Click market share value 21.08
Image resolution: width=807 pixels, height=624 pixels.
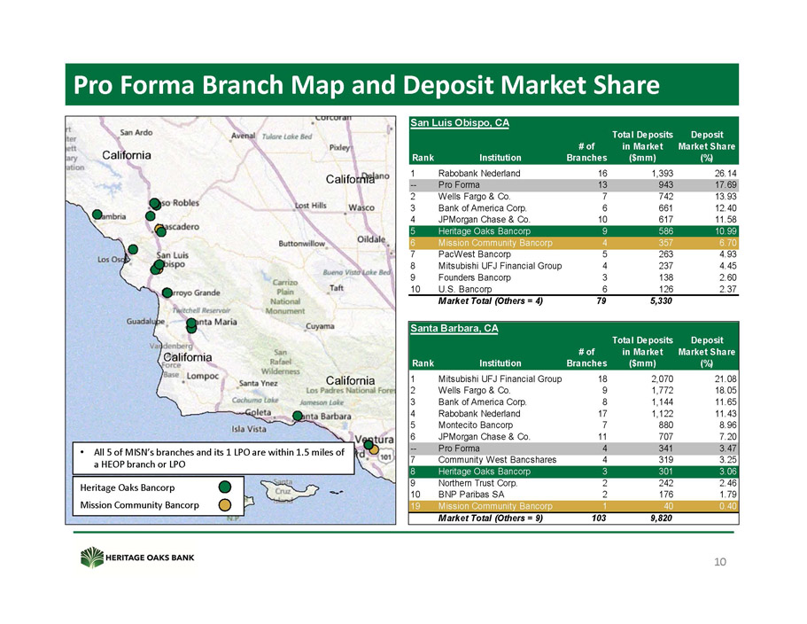726,379
